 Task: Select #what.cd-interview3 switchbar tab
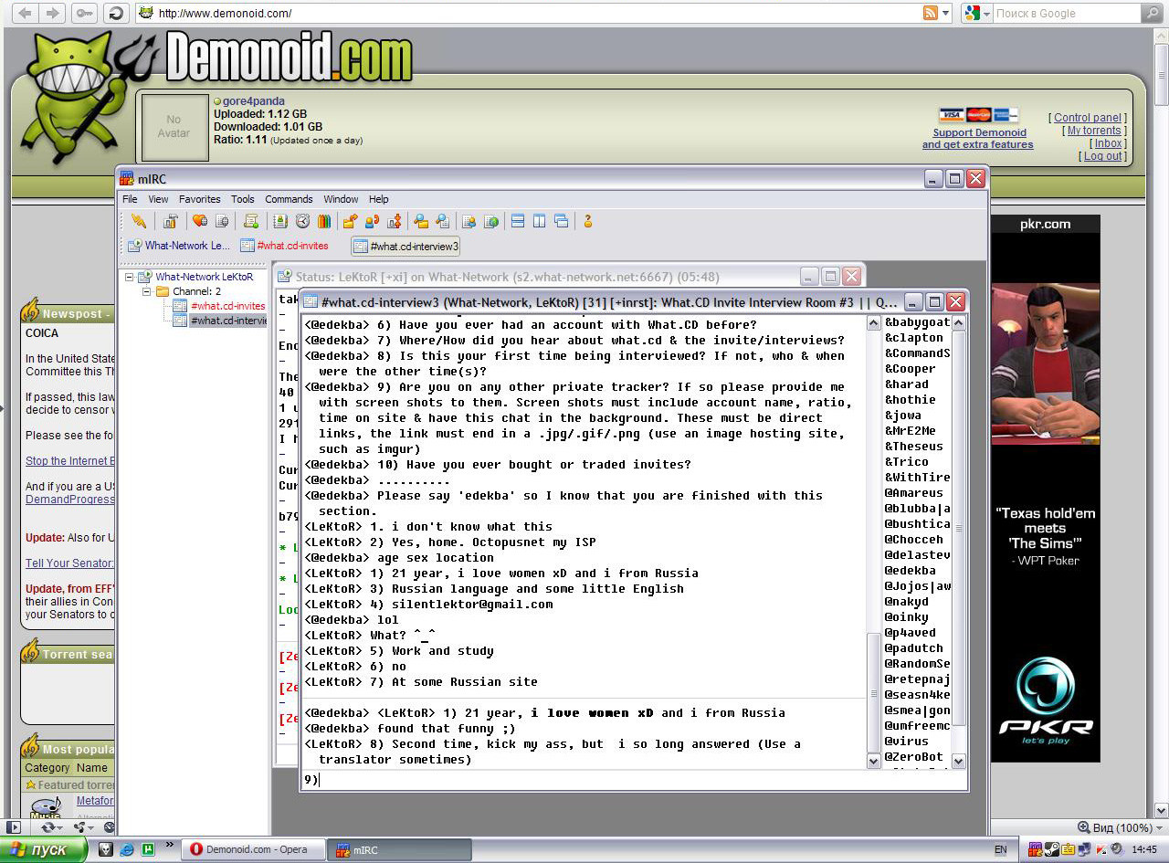pyautogui.click(x=405, y=246)
